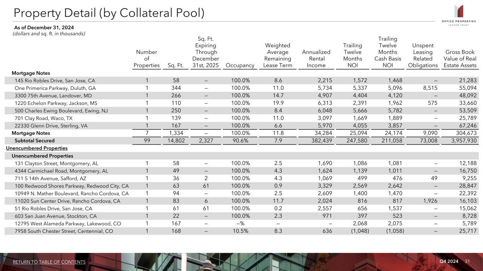Click the 145 Rio Robles Drive row label
The width and height of the screenshot is (483, 271).
pos(55,80)
